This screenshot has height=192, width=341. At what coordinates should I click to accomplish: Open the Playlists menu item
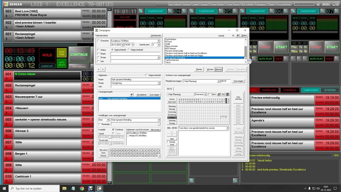pos(271,4)
